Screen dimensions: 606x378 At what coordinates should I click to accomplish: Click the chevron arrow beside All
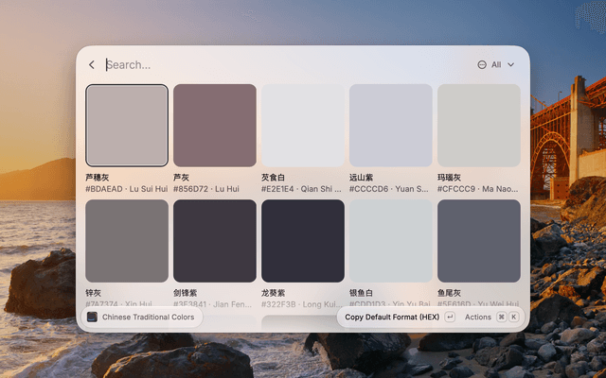tap(510, 65)
